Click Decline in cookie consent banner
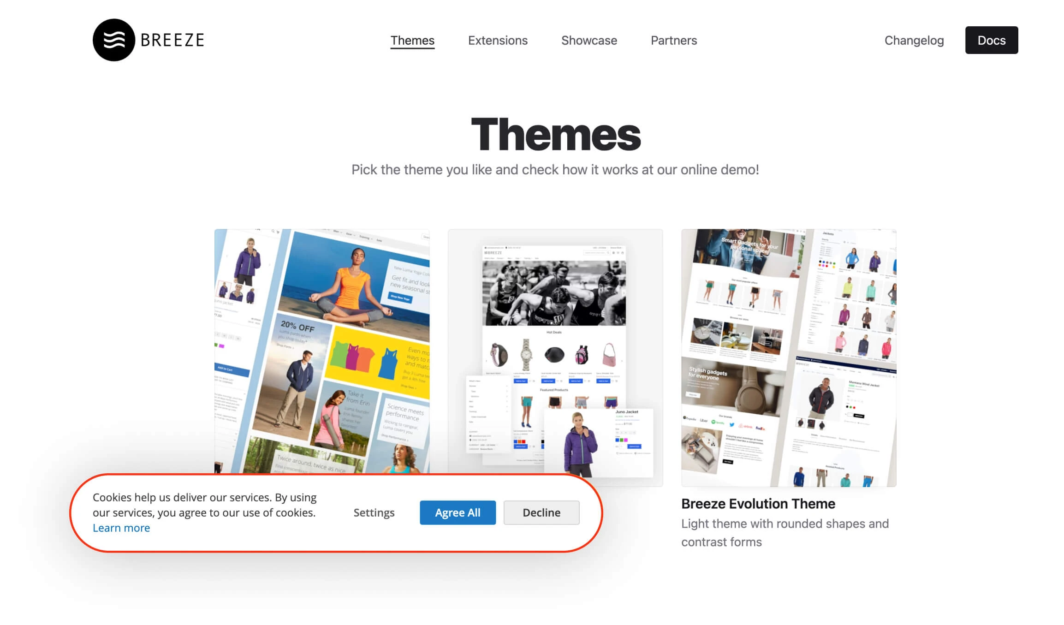The width and height of the screenshot is (1064, 625). tap(541, 512)
